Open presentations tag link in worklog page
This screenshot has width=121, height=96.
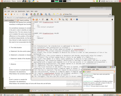76,84
